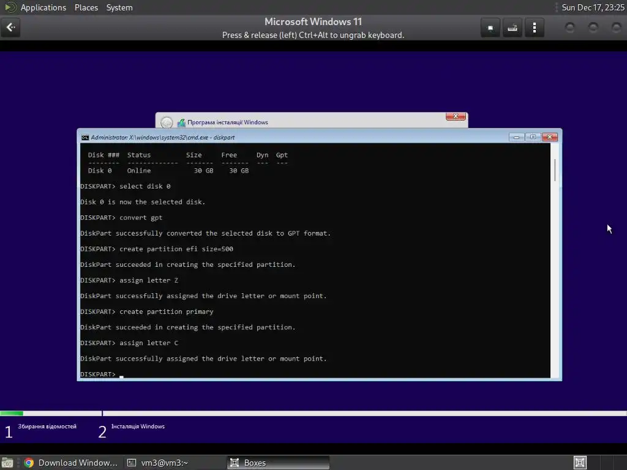627x470 pixels.
Task: Click the command window vertical scrollbar thumb
Action: [x=555, y=170]
